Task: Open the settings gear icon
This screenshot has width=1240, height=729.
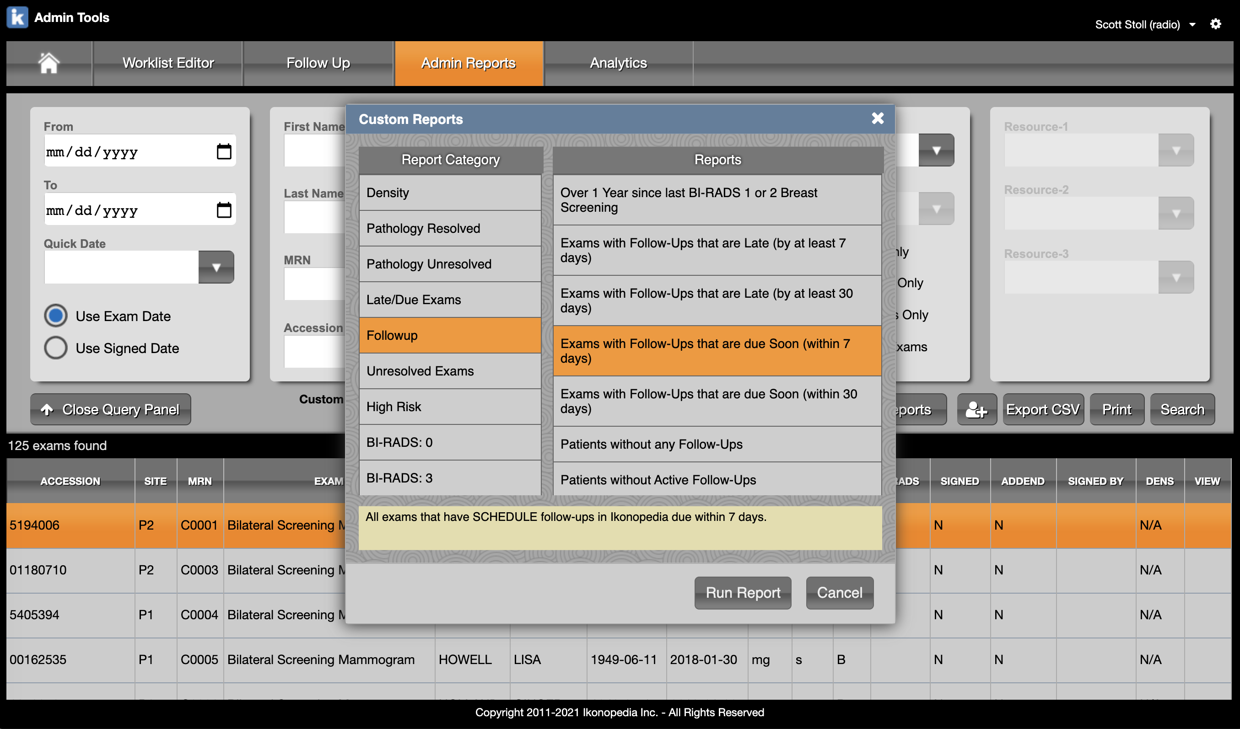Action: [1215, 24]
